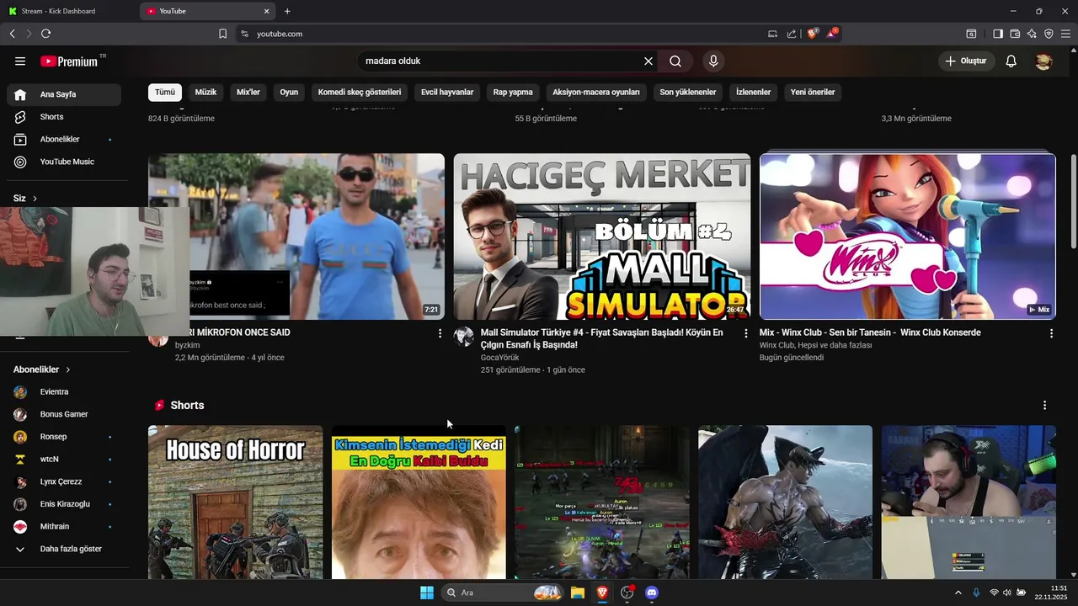This screenshot has width=1078, height=606.
Task: Open the Enis Kirazoglu channel
Action: click(65, 504)
